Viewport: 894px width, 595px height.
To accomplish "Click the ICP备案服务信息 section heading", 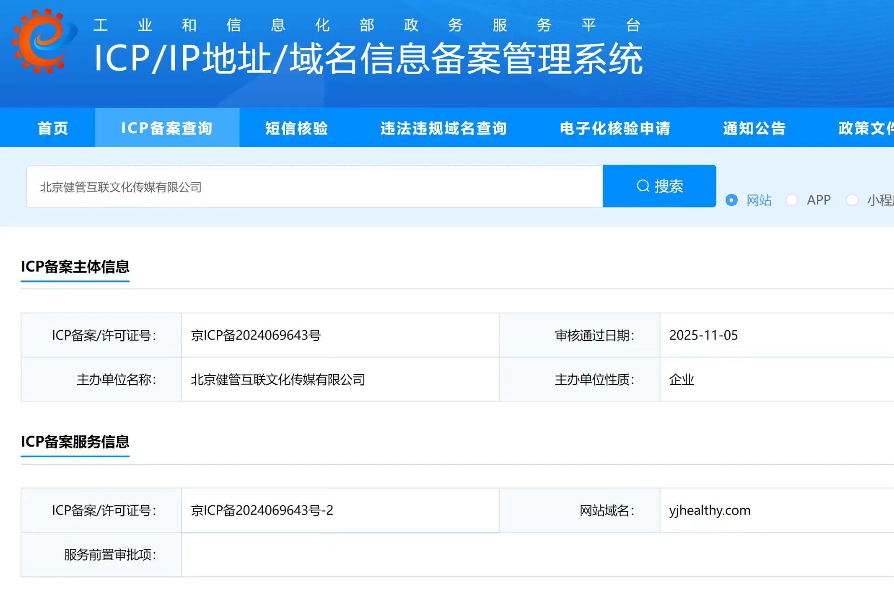I will [75, 441].
